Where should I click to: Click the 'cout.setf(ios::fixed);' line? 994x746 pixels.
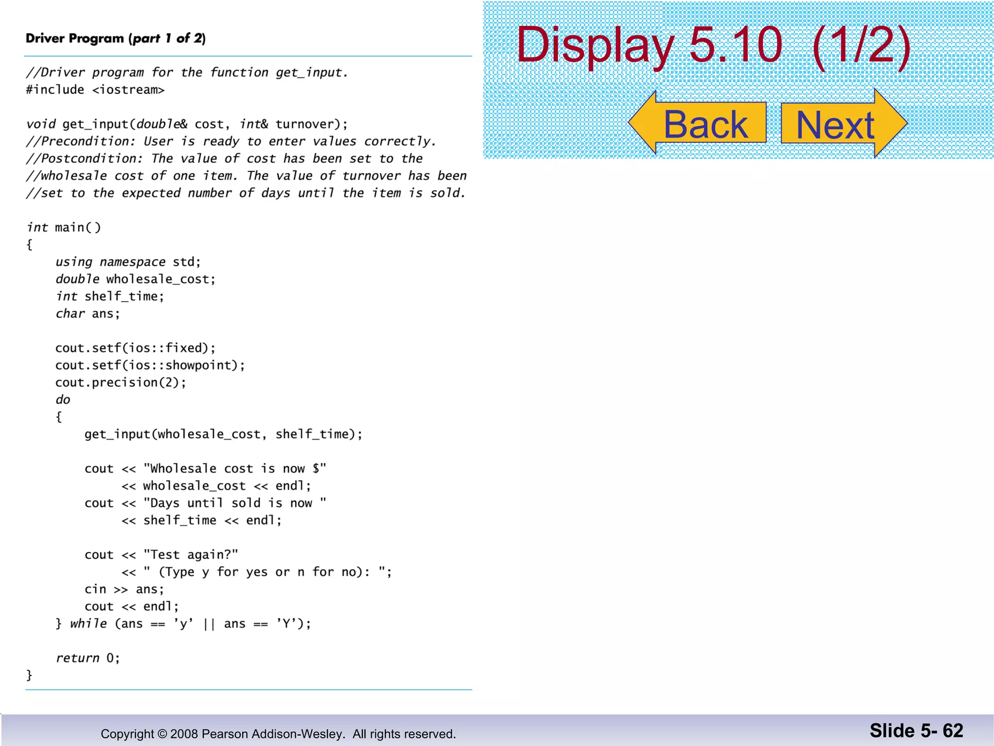tap(135, 348)
